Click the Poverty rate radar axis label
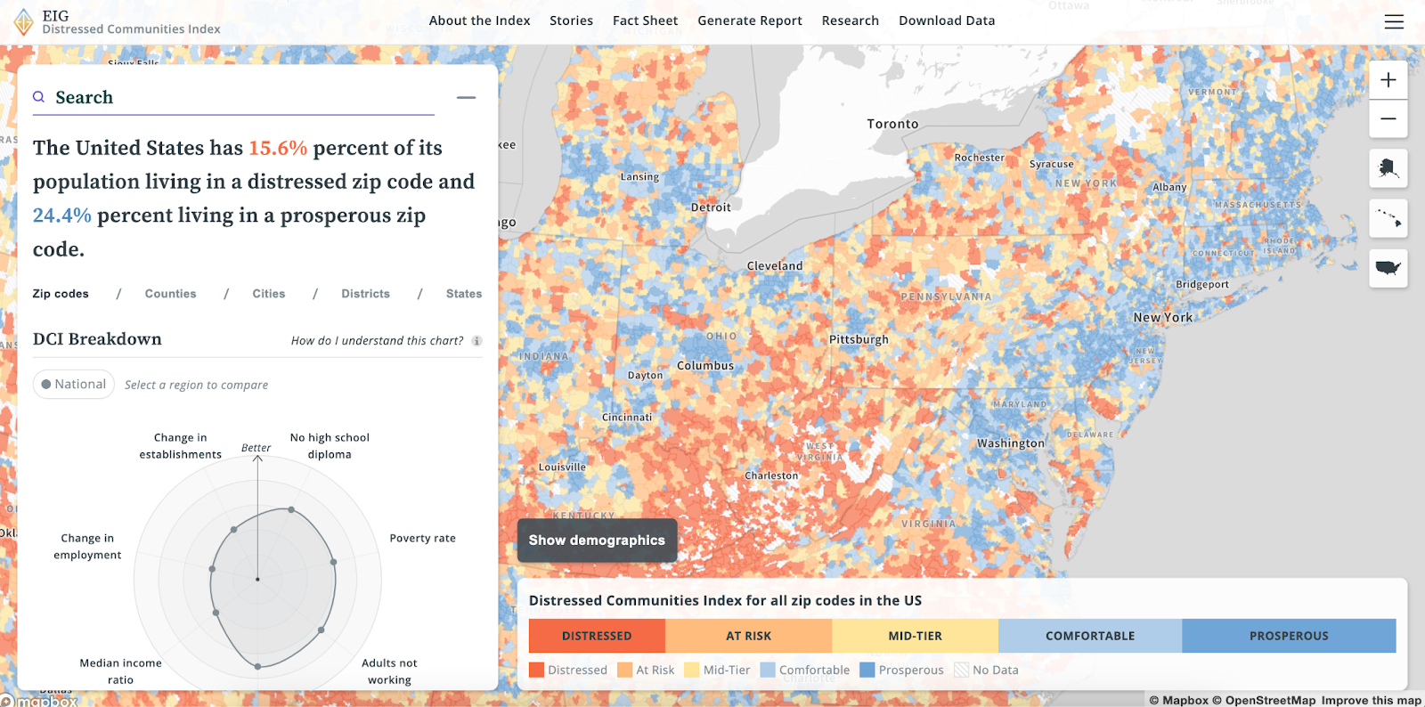The height and width of the screenshot is (707, 1425). coord(422,539)
